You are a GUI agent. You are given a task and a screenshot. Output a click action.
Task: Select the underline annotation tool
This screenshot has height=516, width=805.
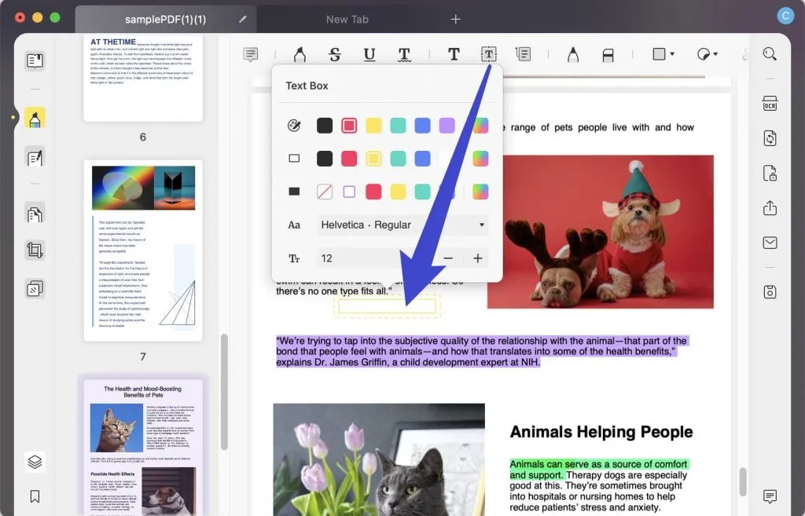coord(369,54)
